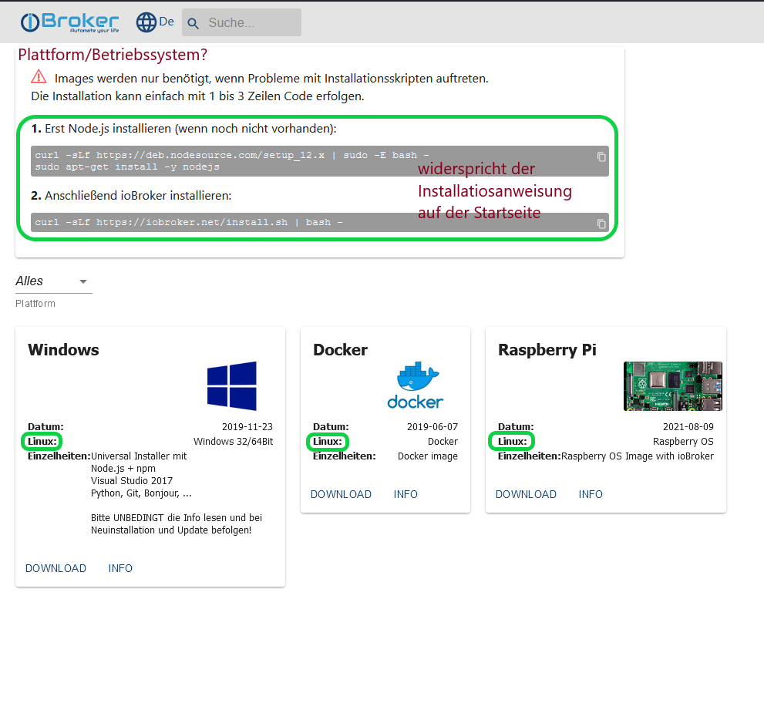Click the 'sudo apt-get install -y nodejs' line

click(x=127, y=167)
